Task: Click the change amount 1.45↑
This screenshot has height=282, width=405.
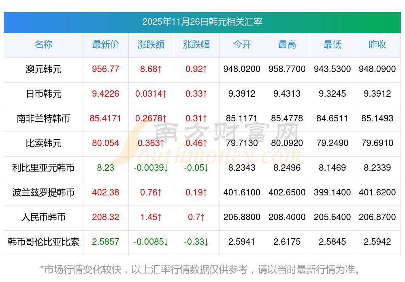Action: [x=151, y=217]
